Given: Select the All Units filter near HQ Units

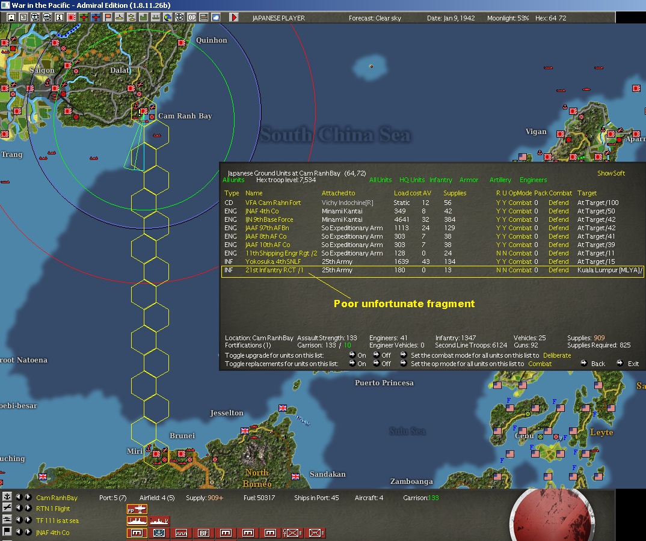Looking at the screenshot, I should point(380,180).
